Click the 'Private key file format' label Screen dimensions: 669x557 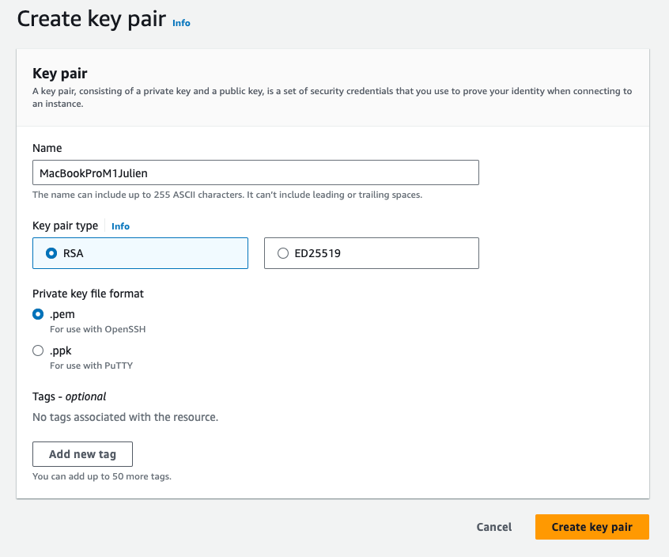pos(88,294)
